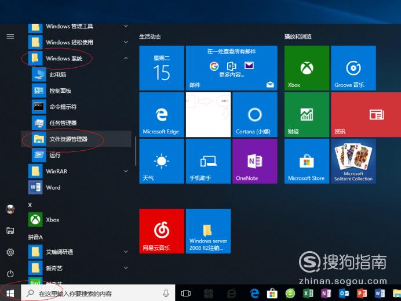Open Settings gear in Start rail

pos(10,252)
